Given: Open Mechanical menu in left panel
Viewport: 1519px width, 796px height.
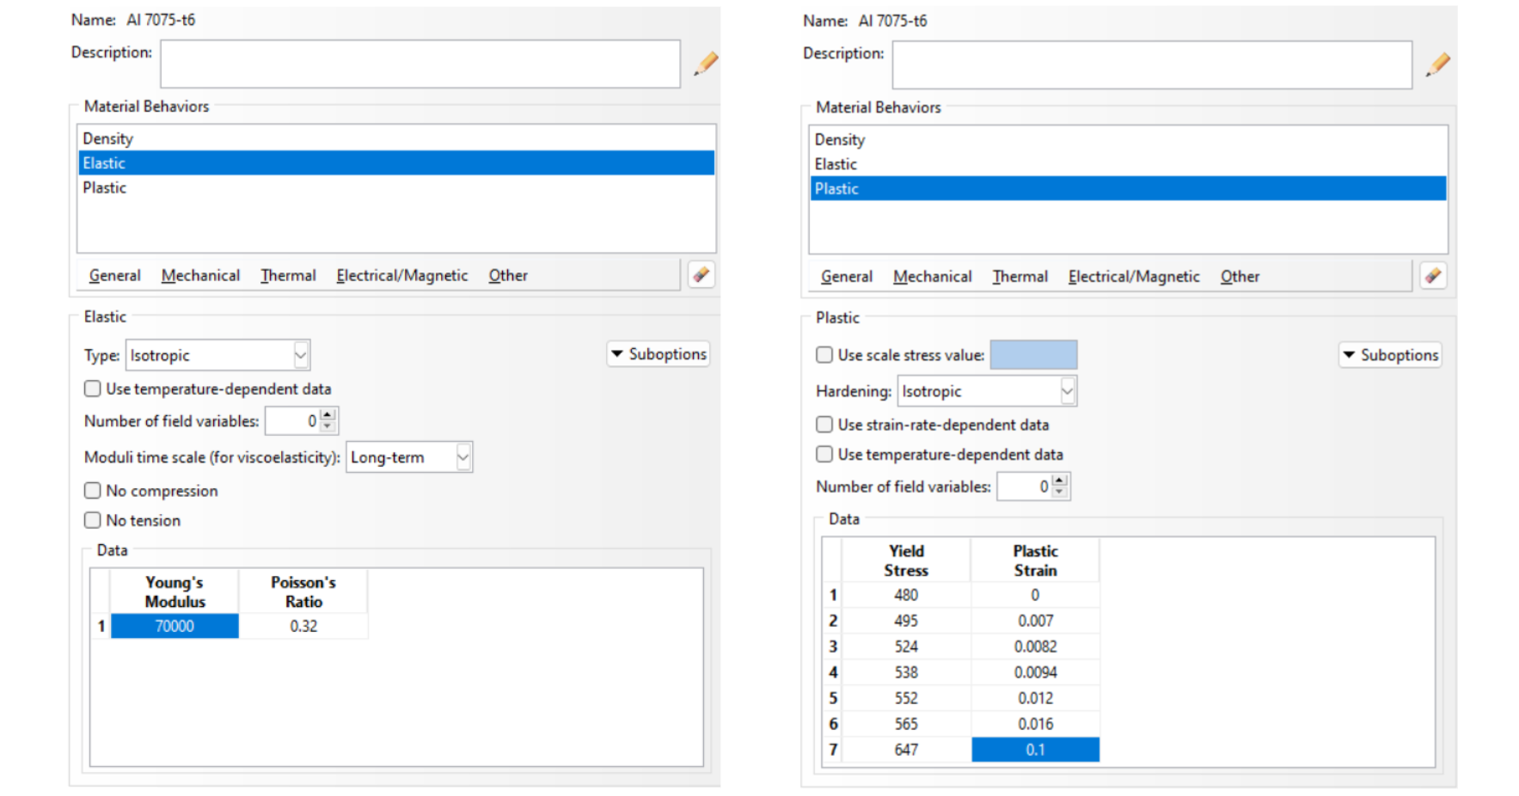Looking at the screenshot, I should [200, 276].
